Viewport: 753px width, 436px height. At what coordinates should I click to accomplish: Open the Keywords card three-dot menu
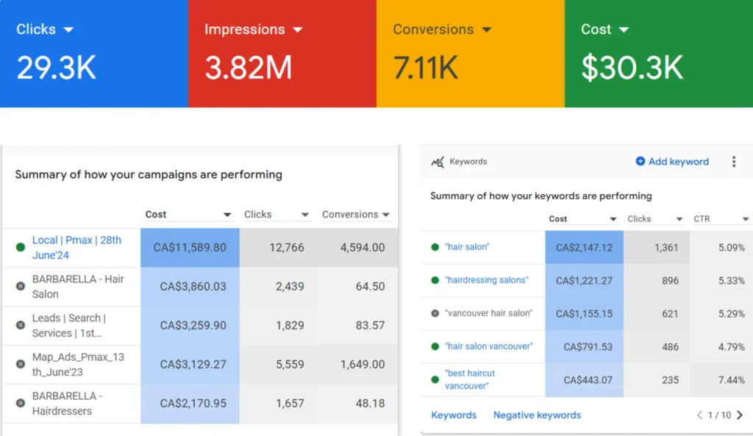(x=733, y=162)
